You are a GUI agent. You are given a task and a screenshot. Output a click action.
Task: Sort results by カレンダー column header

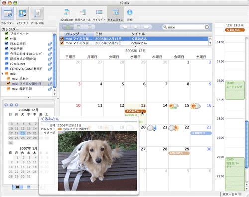point(77,34)
